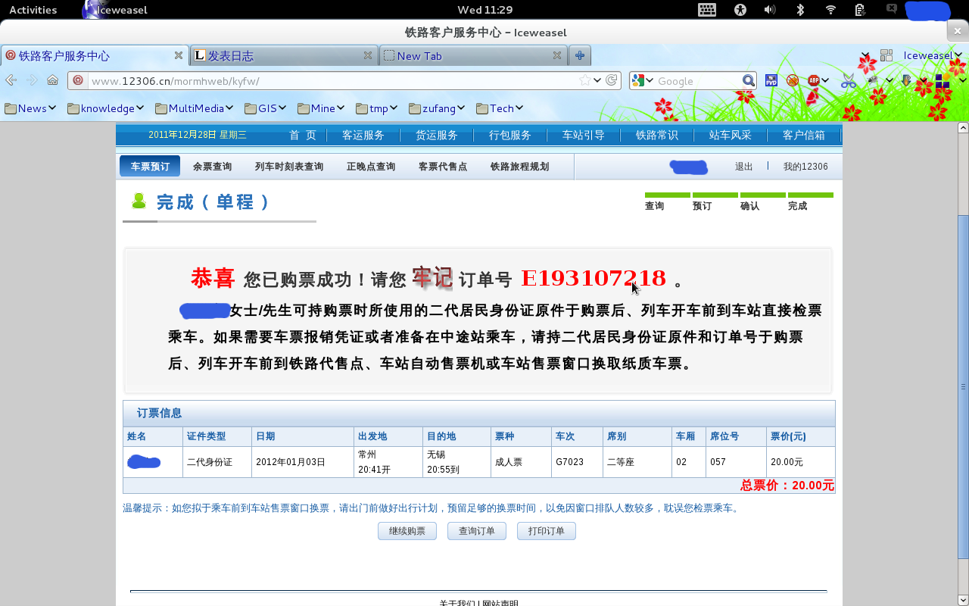Click the 查询订单 button
Image resolution: width=969 pixels, height=606 pixels.
(x=477, y=531)
